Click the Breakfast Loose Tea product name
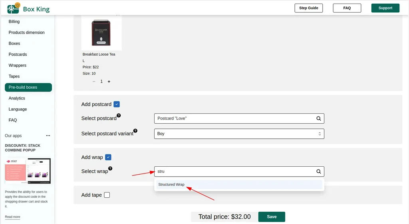The width and height of the screenshot is (409, 224). [99, 55]
